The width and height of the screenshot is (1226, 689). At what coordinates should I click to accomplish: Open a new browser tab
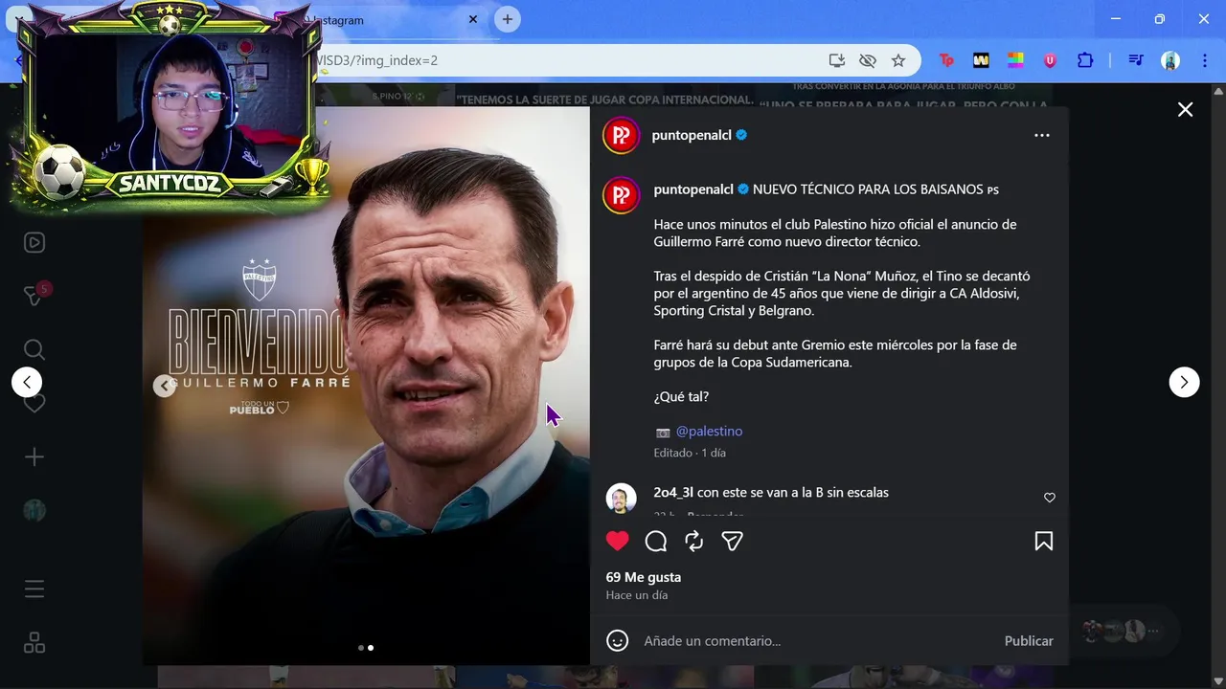(508, 19)
